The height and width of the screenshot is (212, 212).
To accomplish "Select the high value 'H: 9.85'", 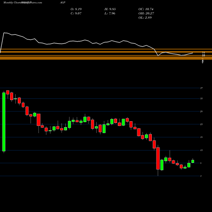I will [110, 9].
